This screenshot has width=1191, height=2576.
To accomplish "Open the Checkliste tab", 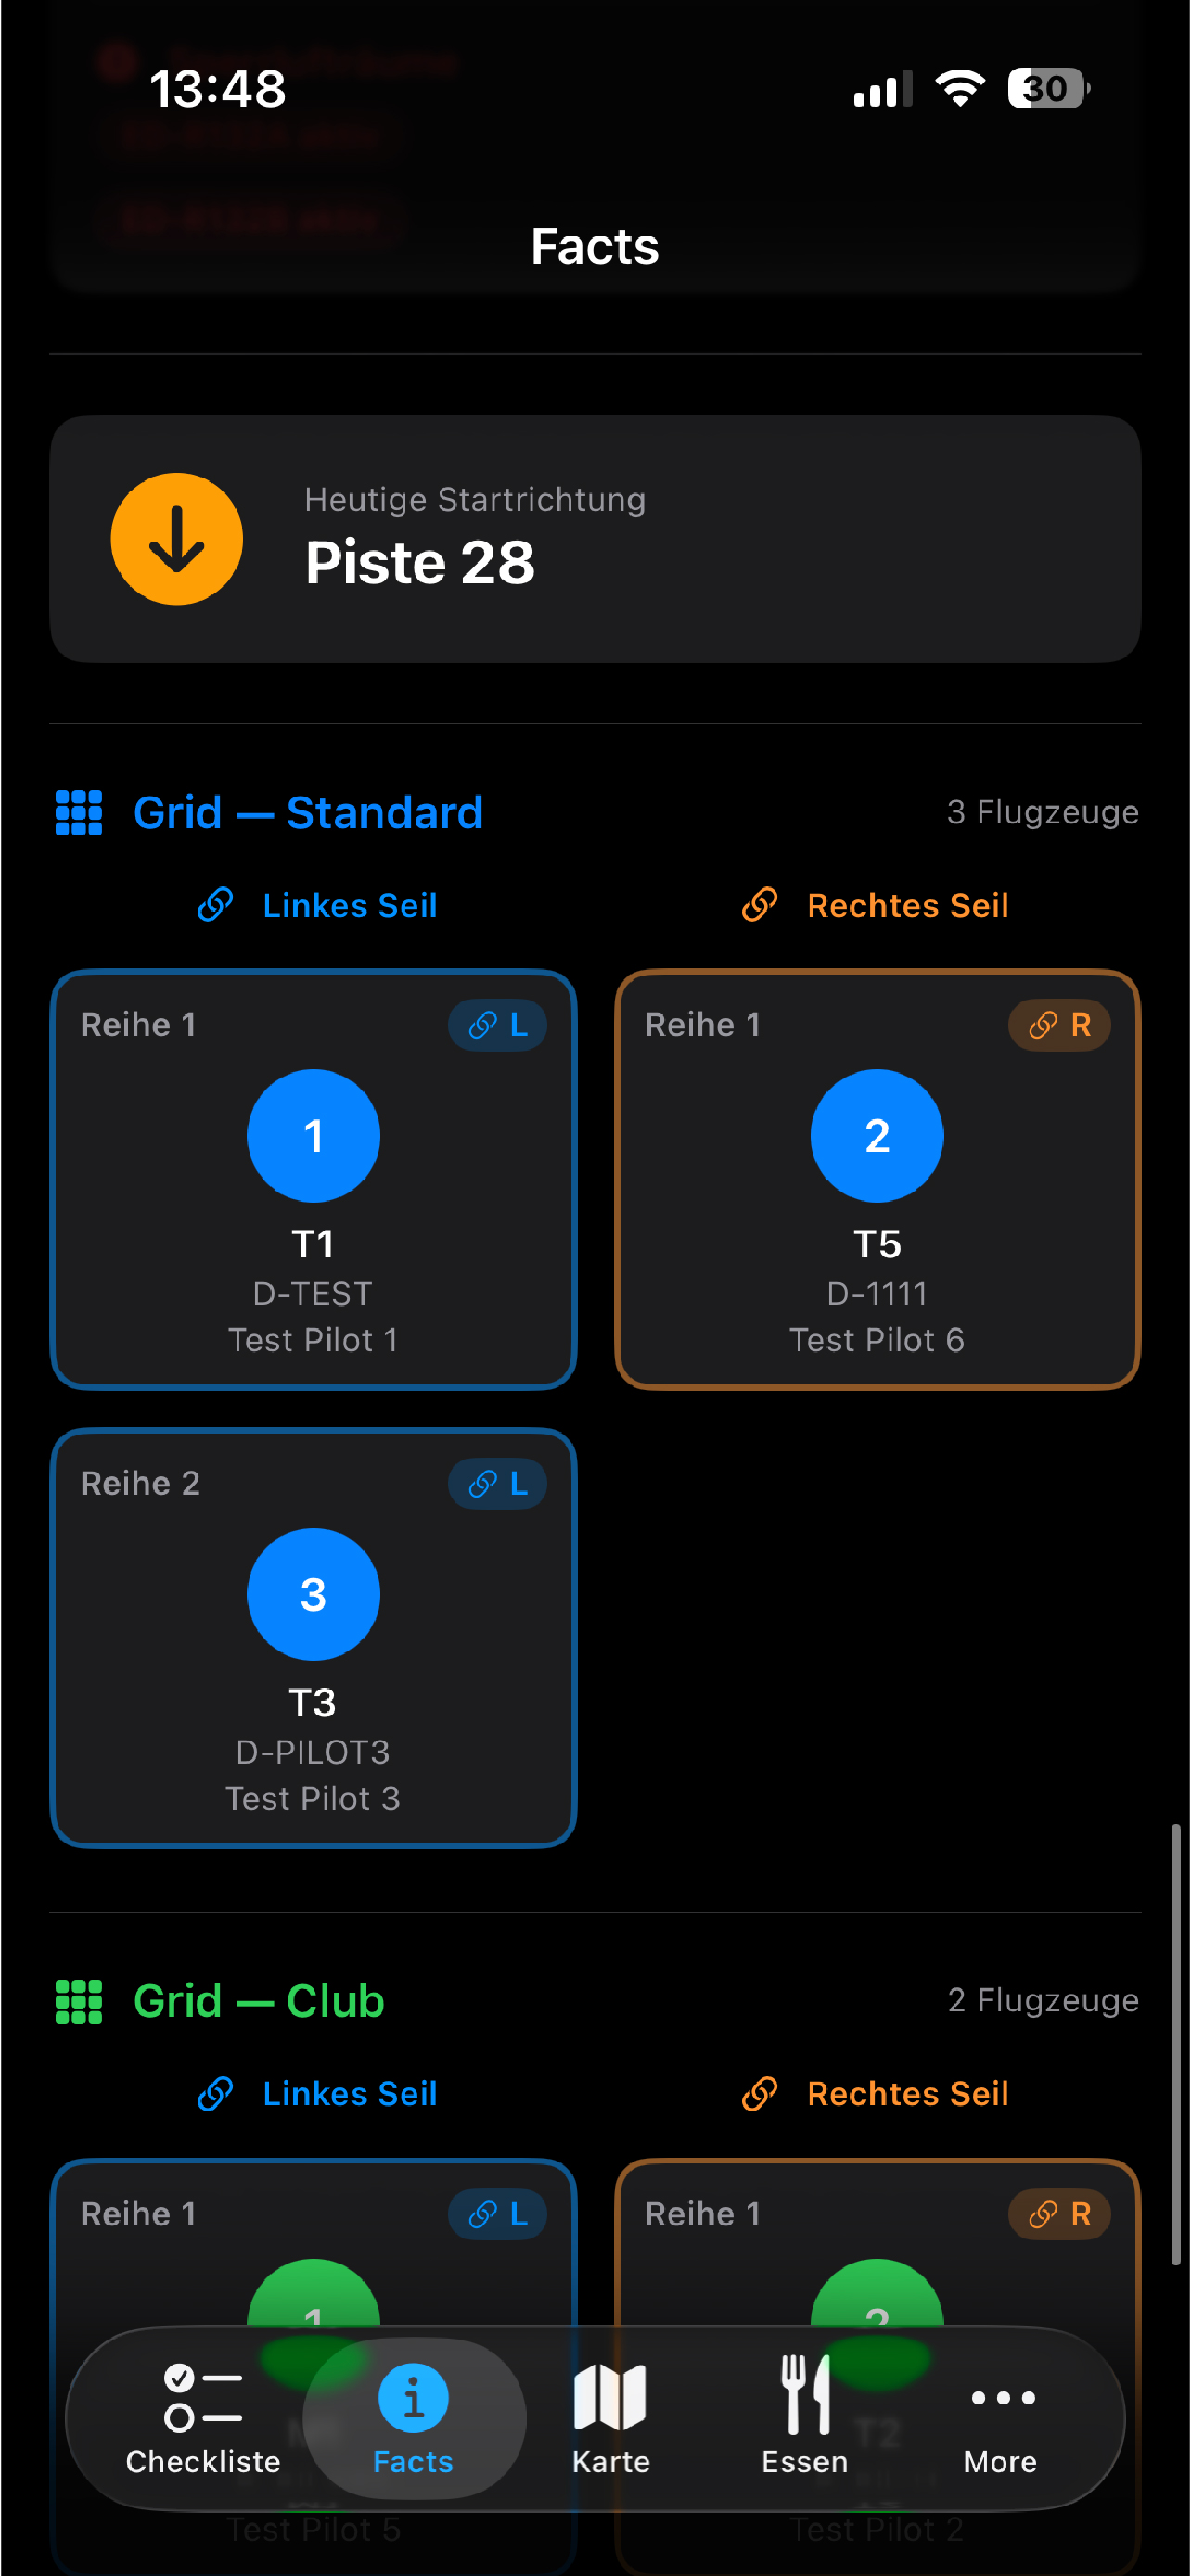I will (x=203, y=2418).
